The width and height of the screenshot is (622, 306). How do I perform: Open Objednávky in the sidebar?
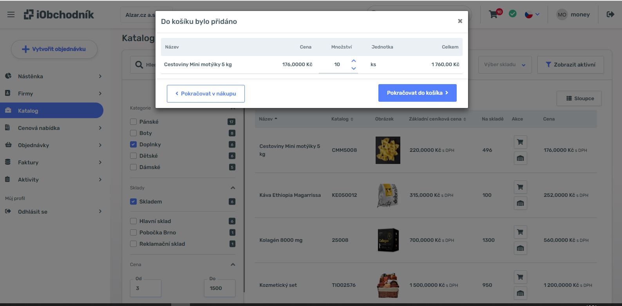click(34, 145)
